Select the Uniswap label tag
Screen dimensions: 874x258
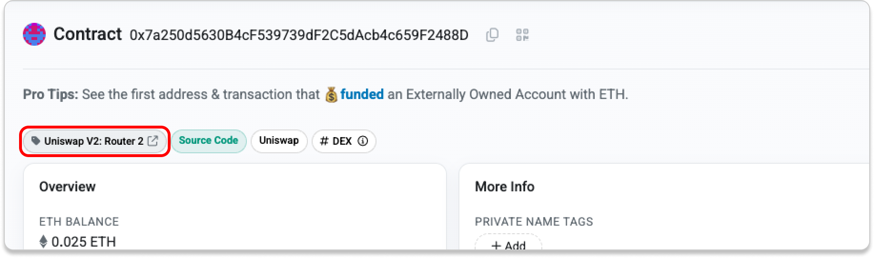[x=279, y=140]
